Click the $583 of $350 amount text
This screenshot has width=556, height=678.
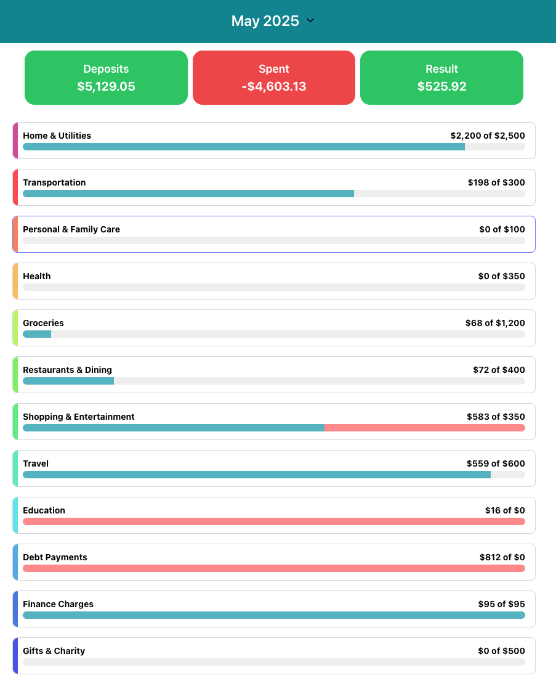[x=496, y=417]
